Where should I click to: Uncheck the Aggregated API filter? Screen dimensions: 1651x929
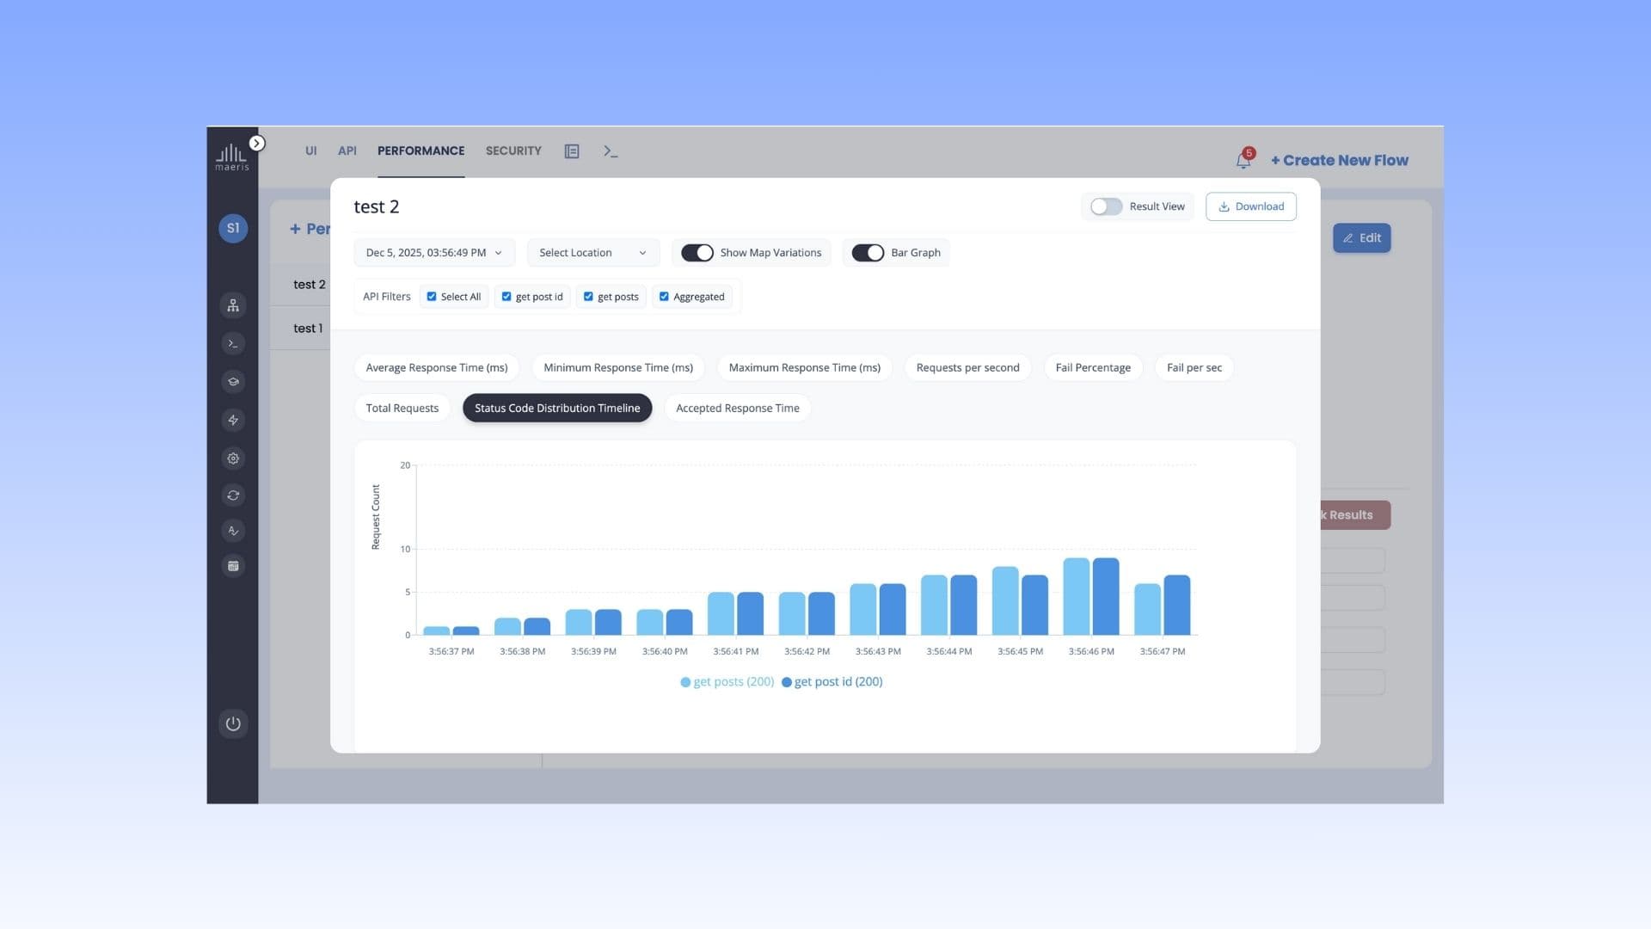(x=664, y=296)
